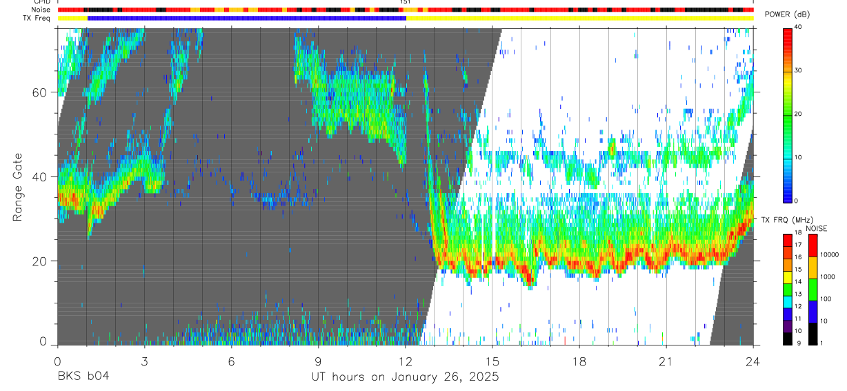
Task: Click the yellow TX Freq strip segment after 12 UT
Action: click(x=579, y=18)
